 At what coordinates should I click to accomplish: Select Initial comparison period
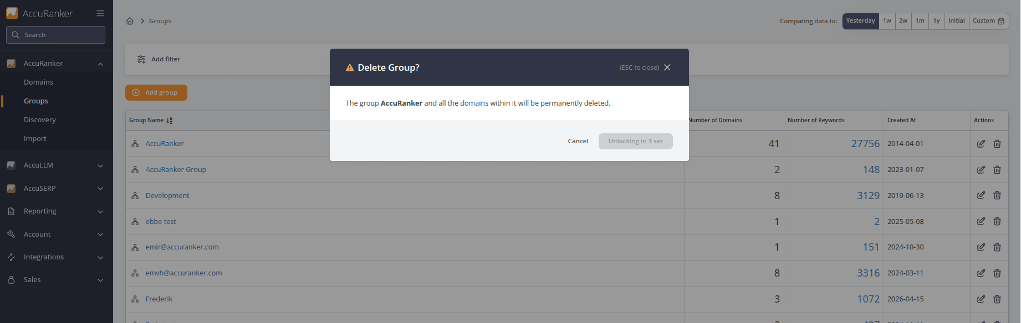coord(957,21)
